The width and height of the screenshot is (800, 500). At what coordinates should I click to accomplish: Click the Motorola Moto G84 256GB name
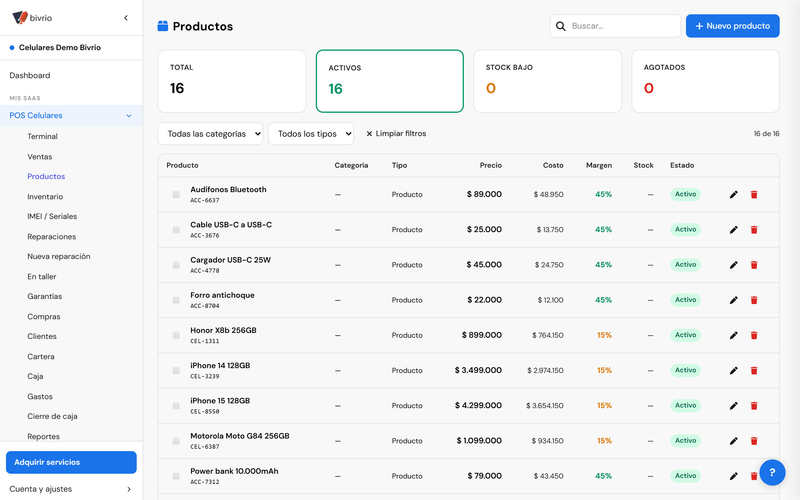(240, 436)
